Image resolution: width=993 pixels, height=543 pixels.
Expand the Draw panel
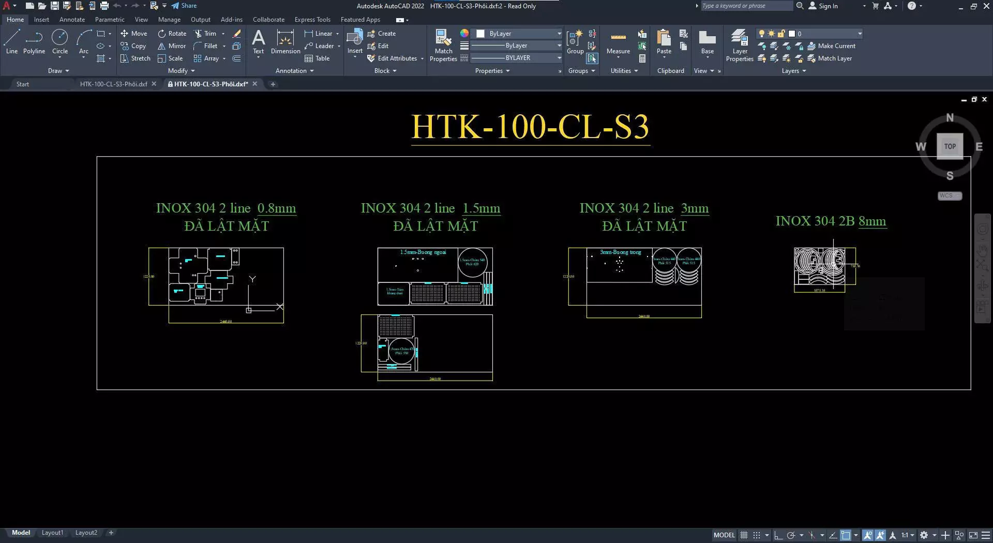(58, 71)
